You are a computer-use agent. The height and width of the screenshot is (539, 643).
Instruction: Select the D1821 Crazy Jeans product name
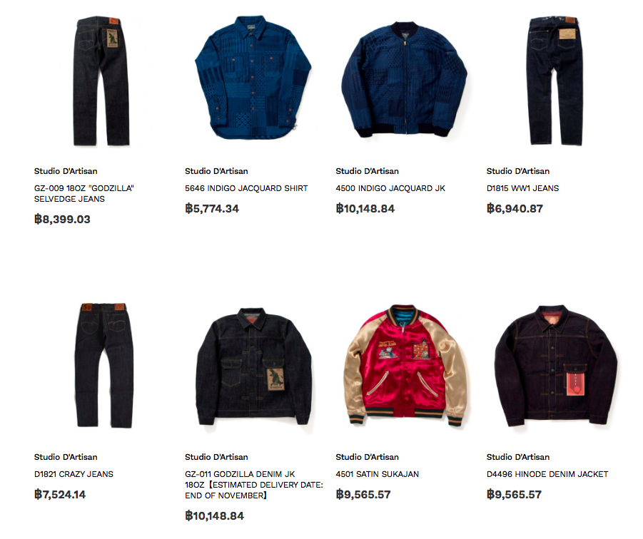coord(74,474)
